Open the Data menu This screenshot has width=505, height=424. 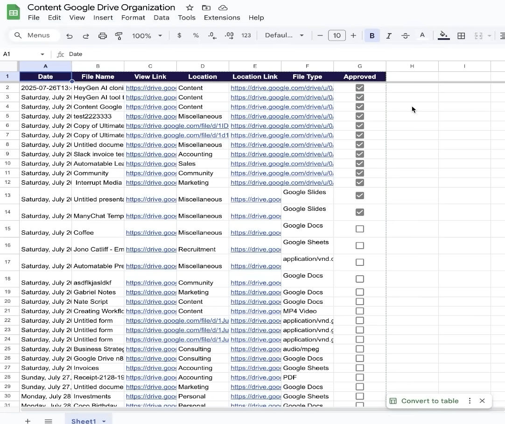161,18
